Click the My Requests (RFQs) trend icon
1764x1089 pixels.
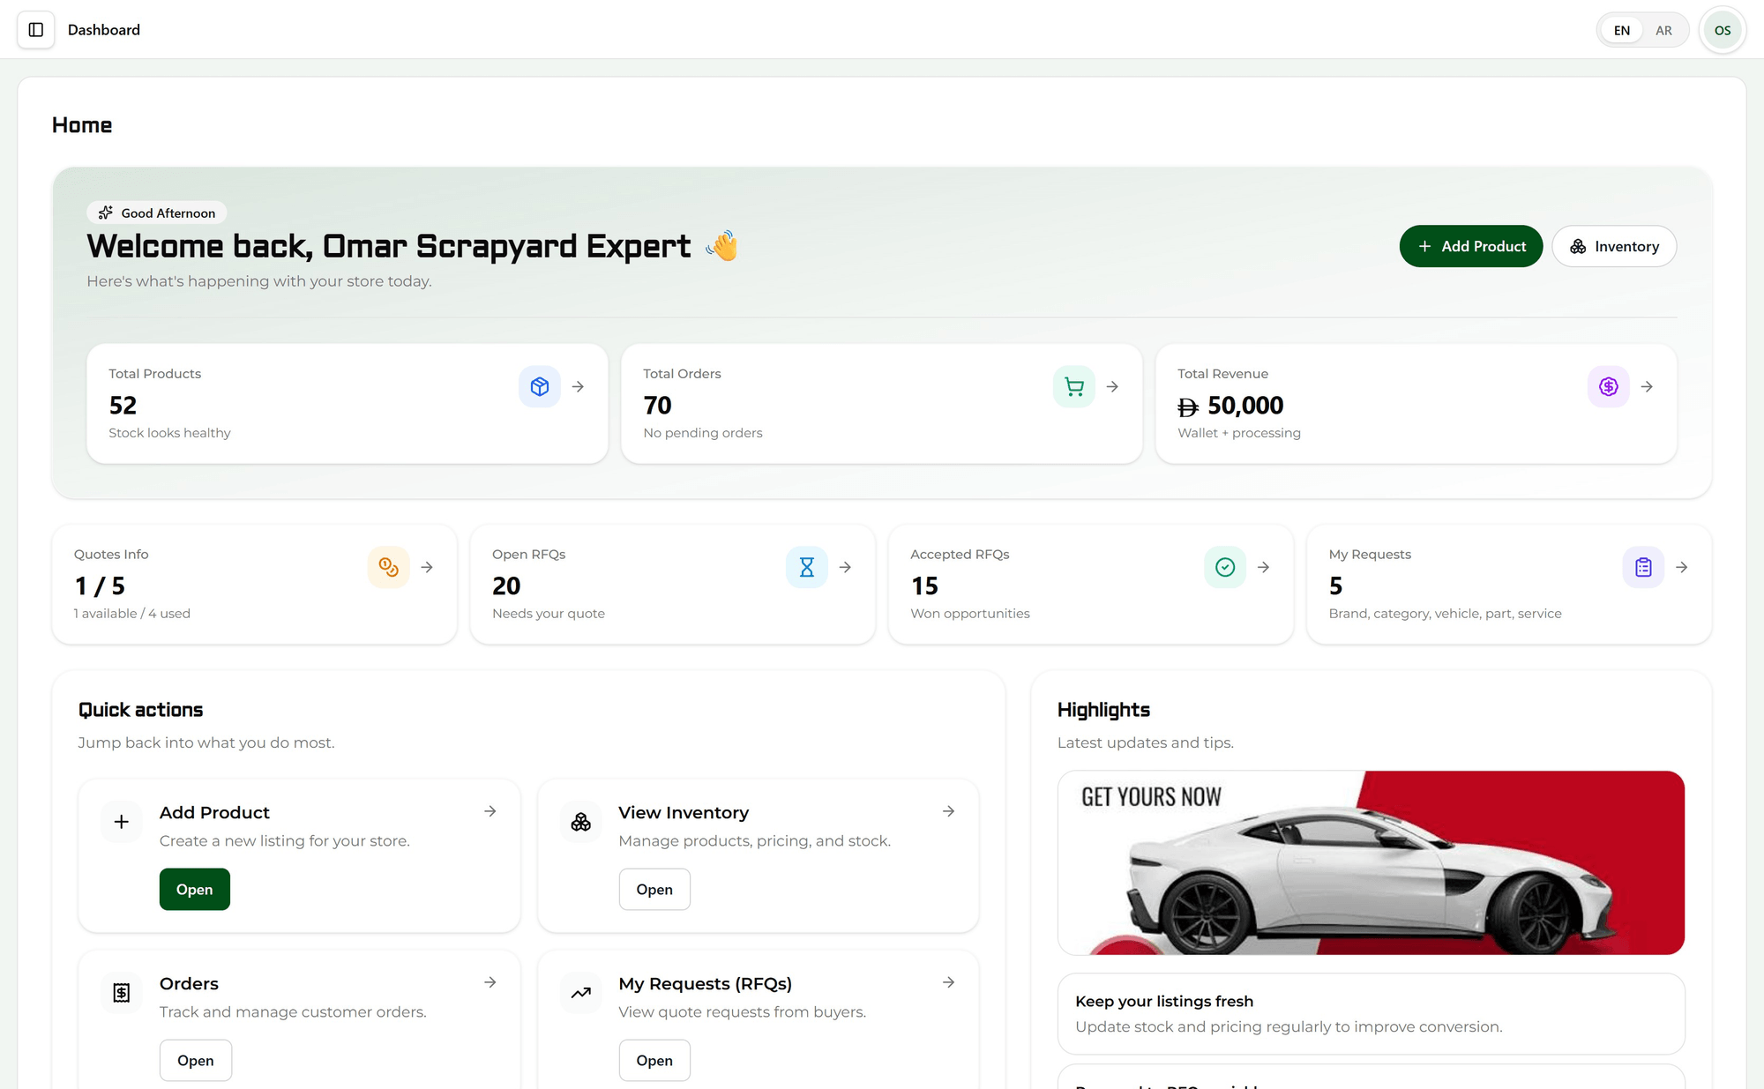click(581, 993)
